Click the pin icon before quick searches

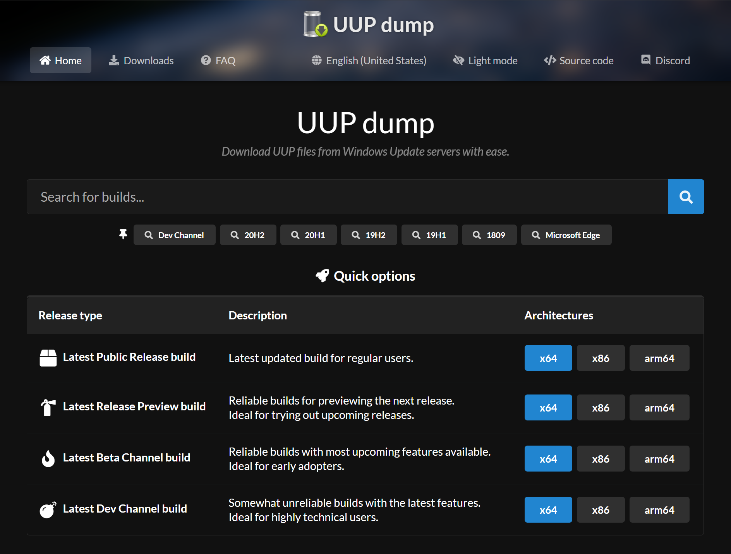pos(123,234)
